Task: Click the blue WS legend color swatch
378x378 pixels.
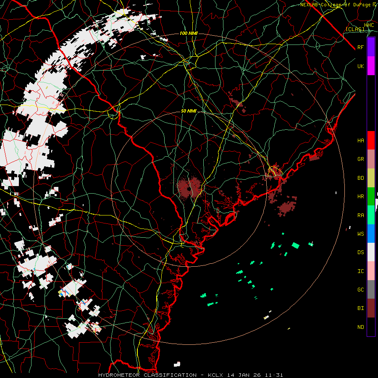Action: [371, 234]
